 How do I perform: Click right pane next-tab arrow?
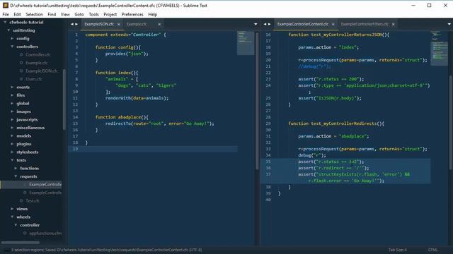(269, 24)
